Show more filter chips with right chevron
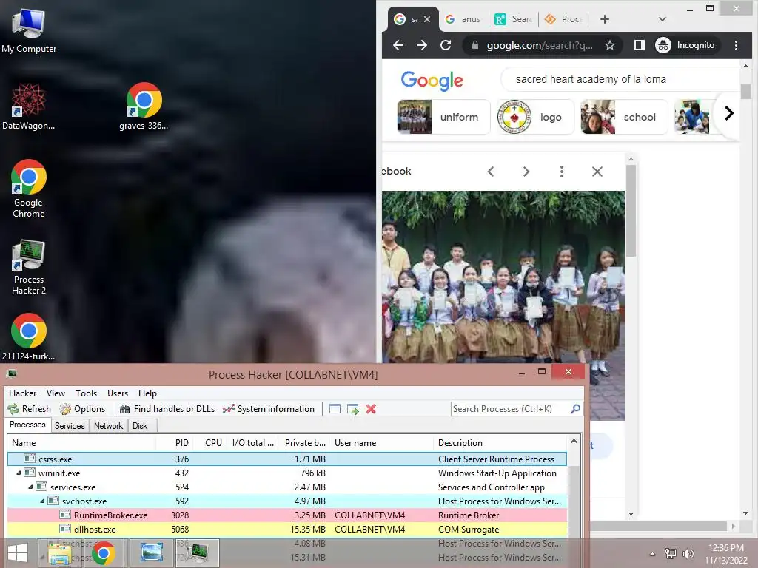 pos(729,113)
